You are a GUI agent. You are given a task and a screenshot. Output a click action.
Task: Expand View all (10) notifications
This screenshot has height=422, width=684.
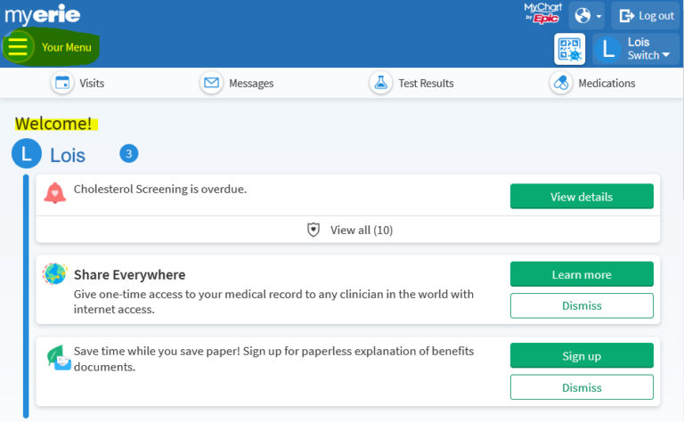361,230
